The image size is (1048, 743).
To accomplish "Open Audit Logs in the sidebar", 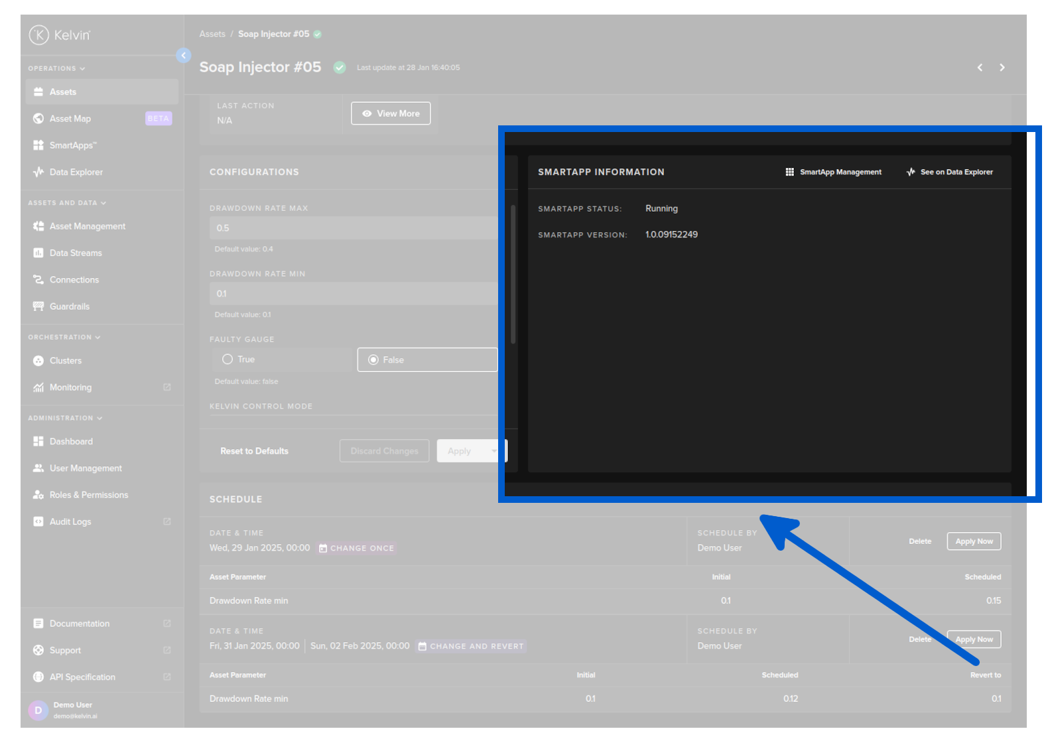I will click(70, 521).
